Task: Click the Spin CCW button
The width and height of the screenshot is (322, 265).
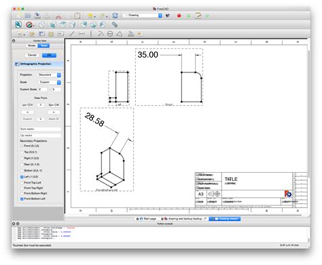Action: (27, 105)
